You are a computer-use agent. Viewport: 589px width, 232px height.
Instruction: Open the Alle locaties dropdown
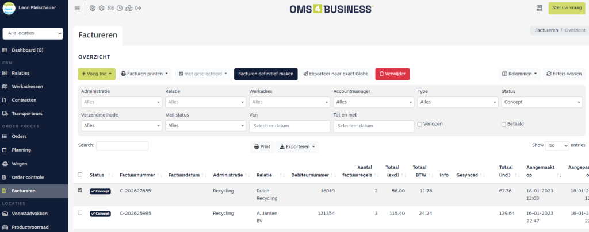(33, 33)
